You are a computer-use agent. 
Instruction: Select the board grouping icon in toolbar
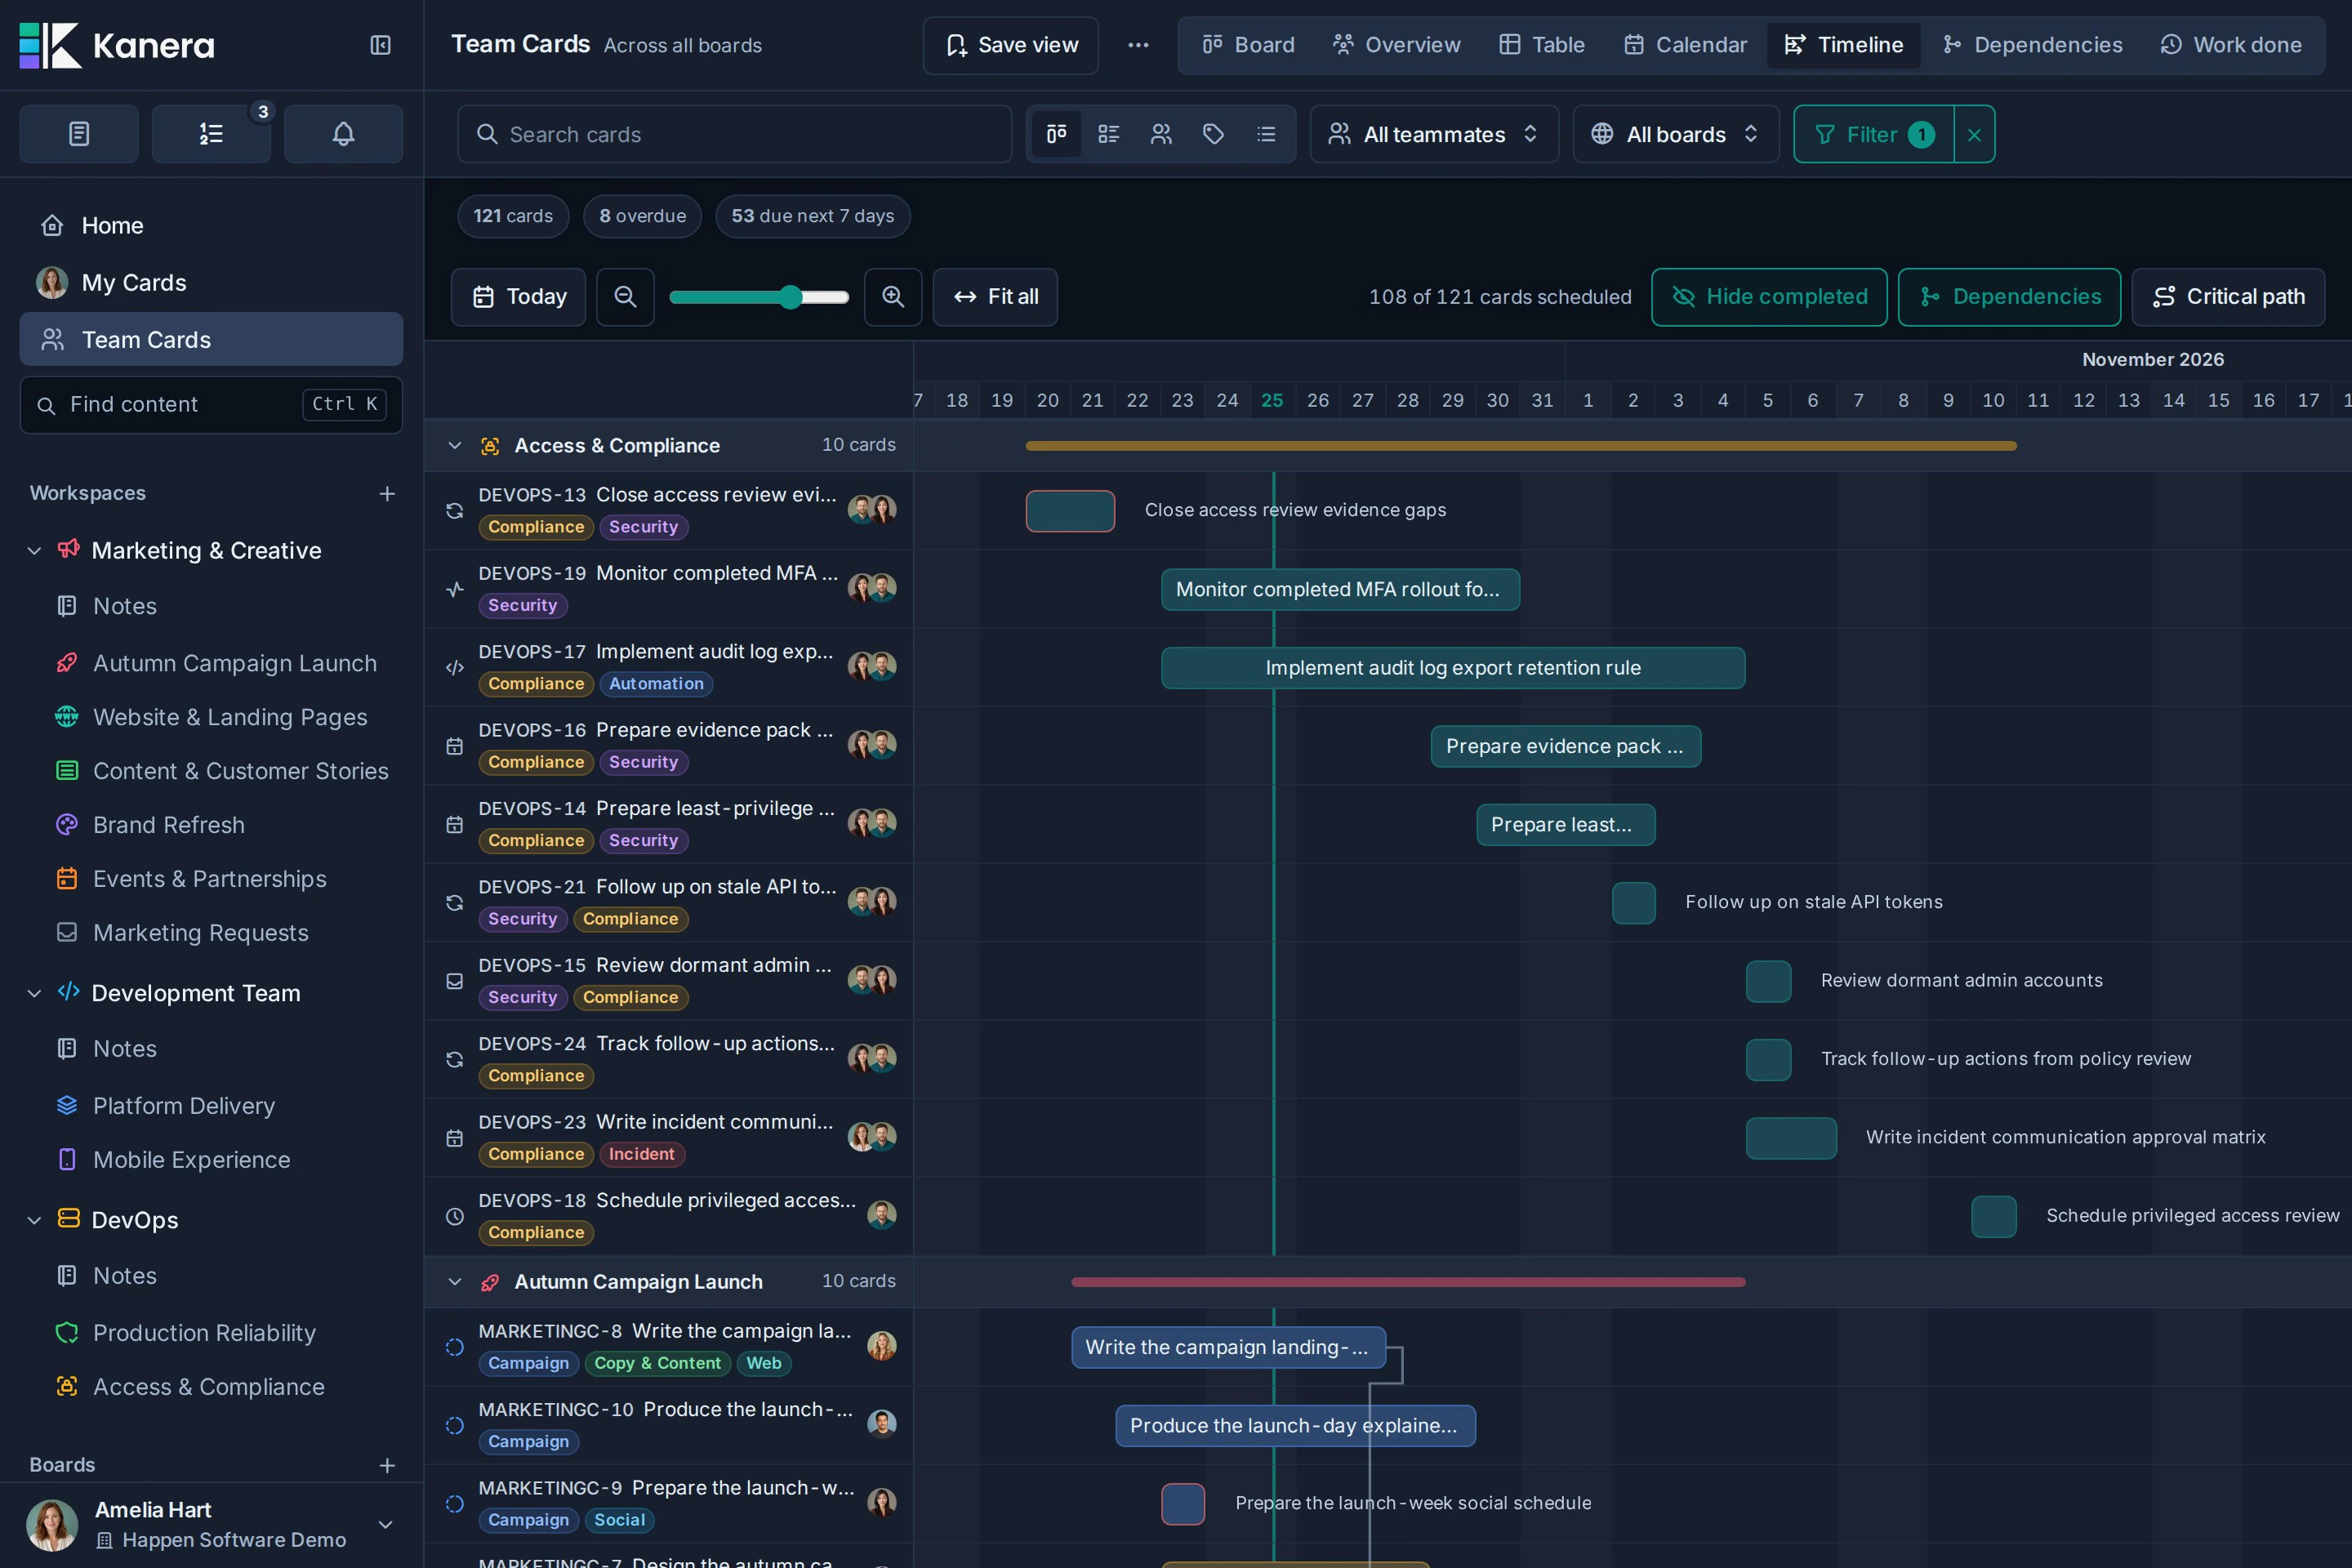point(1056,134)
